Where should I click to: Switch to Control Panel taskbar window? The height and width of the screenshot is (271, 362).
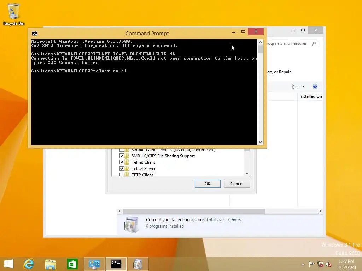[94, 264]
